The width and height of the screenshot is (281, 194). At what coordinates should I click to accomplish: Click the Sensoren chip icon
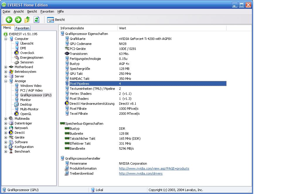click(17, 62)
